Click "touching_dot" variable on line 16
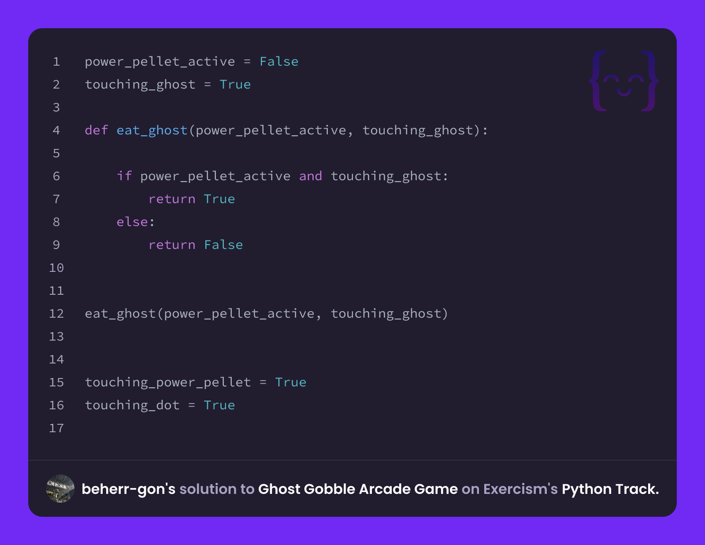The width and height of the screenshot is (705, 545). [x=132, y=405]
